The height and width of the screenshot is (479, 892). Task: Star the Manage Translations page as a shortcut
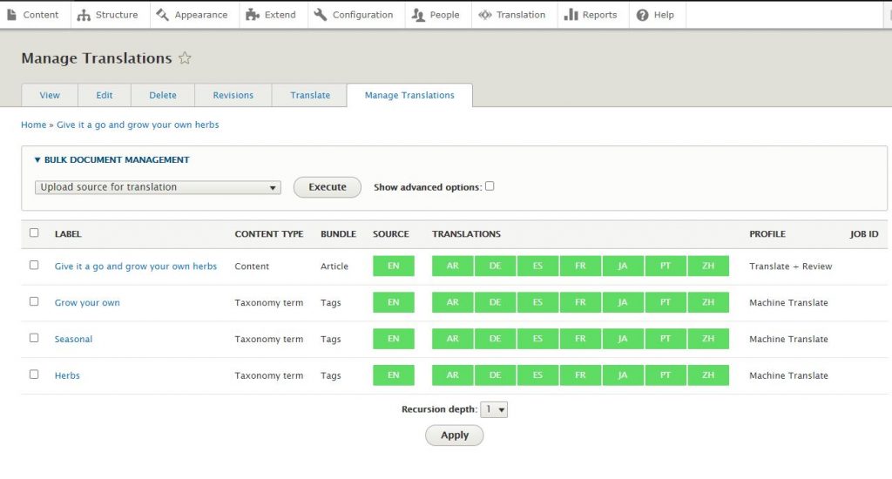[185, 58]
